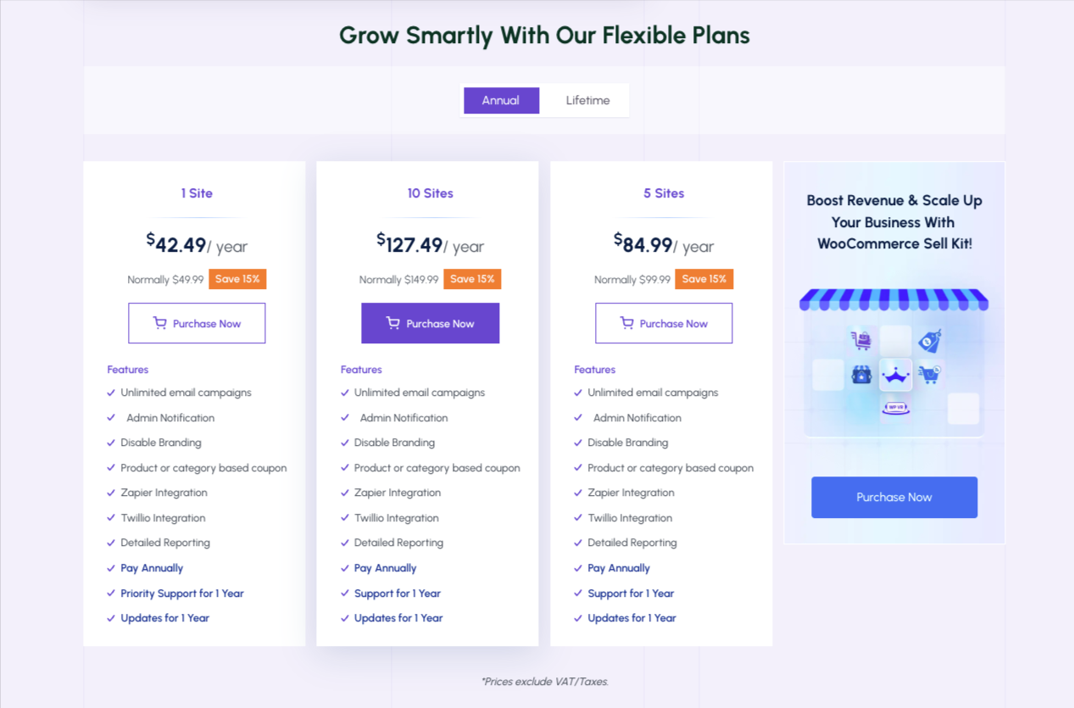
Task: Click the checkmark beside Detailed Reporting in the 5 Sites plan
Action: [x=578, y=543]
